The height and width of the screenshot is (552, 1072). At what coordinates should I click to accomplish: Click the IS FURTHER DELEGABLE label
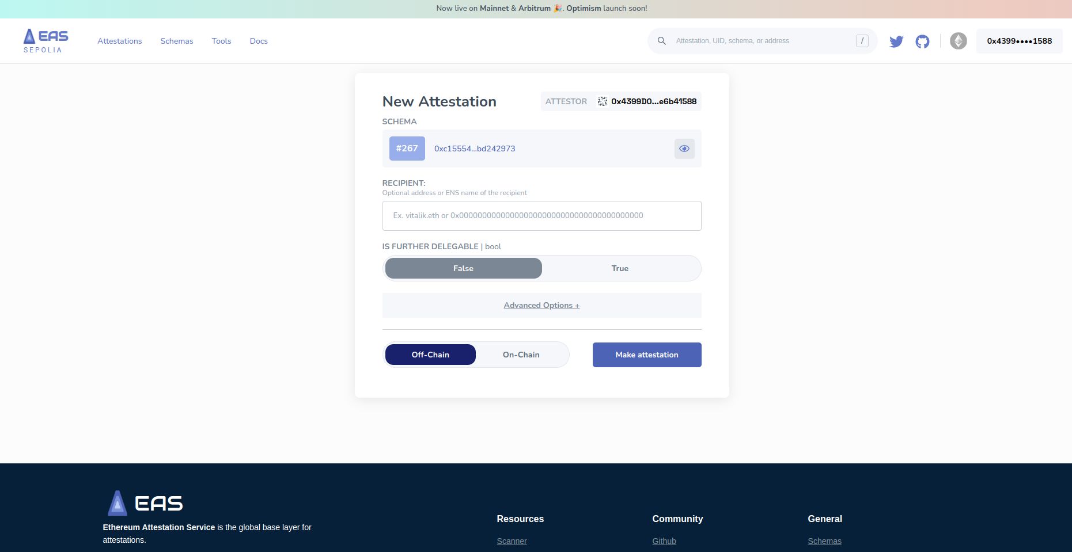pyautogui.click(x=430, y=246)
